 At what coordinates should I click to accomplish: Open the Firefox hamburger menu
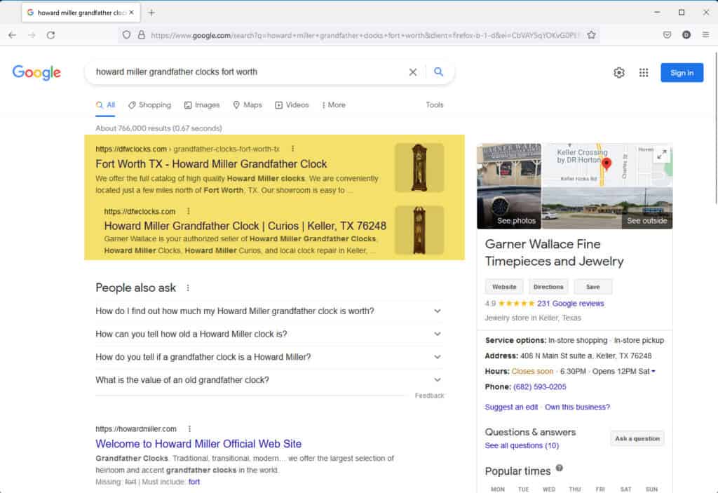tap(705, 35)
